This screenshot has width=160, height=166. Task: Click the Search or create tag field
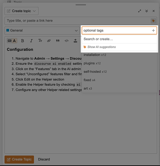[x=119, y=39]
